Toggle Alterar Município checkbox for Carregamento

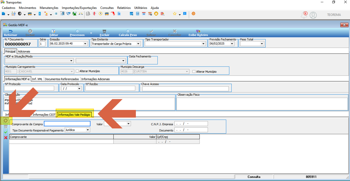coord(77,71)
